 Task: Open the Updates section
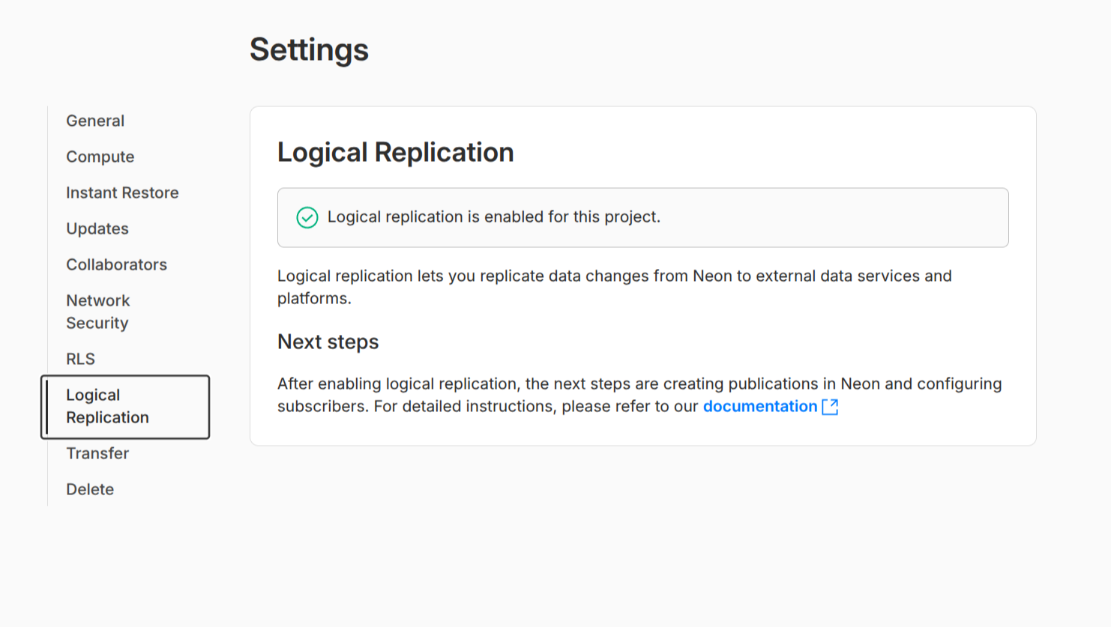pos(97,228)
